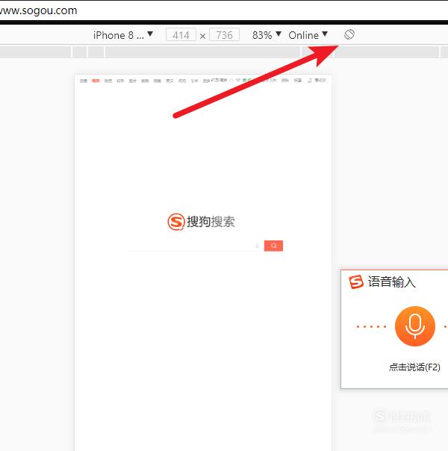Screen dimensions: 448x451
Task: Click the rotate device orientation icon
Action: point(349,35)
